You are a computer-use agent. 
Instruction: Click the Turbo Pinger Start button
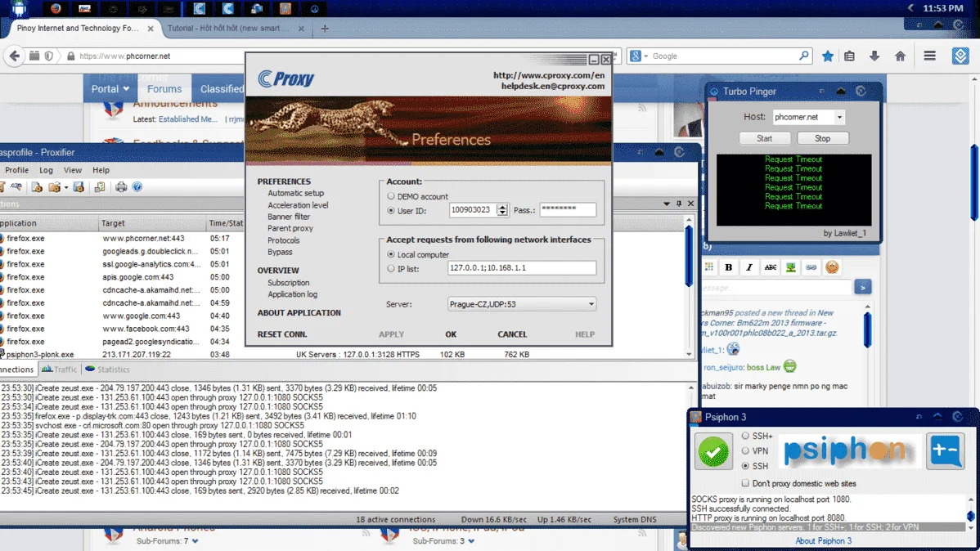764,138
